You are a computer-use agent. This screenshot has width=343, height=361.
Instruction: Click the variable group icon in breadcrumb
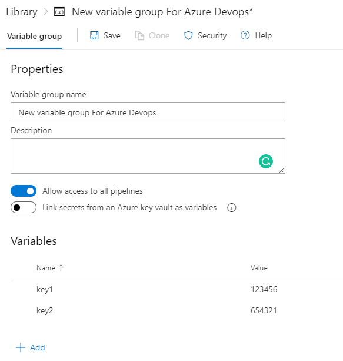click(x=59, y=12)
